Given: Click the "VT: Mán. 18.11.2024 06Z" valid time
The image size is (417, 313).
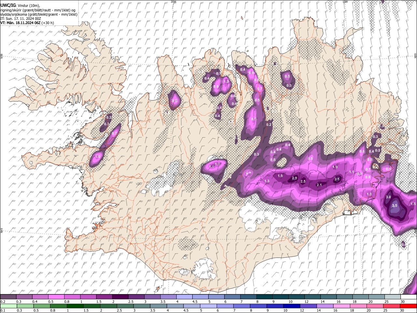Looking at the screenshot, I should click(x=20, y=23).
